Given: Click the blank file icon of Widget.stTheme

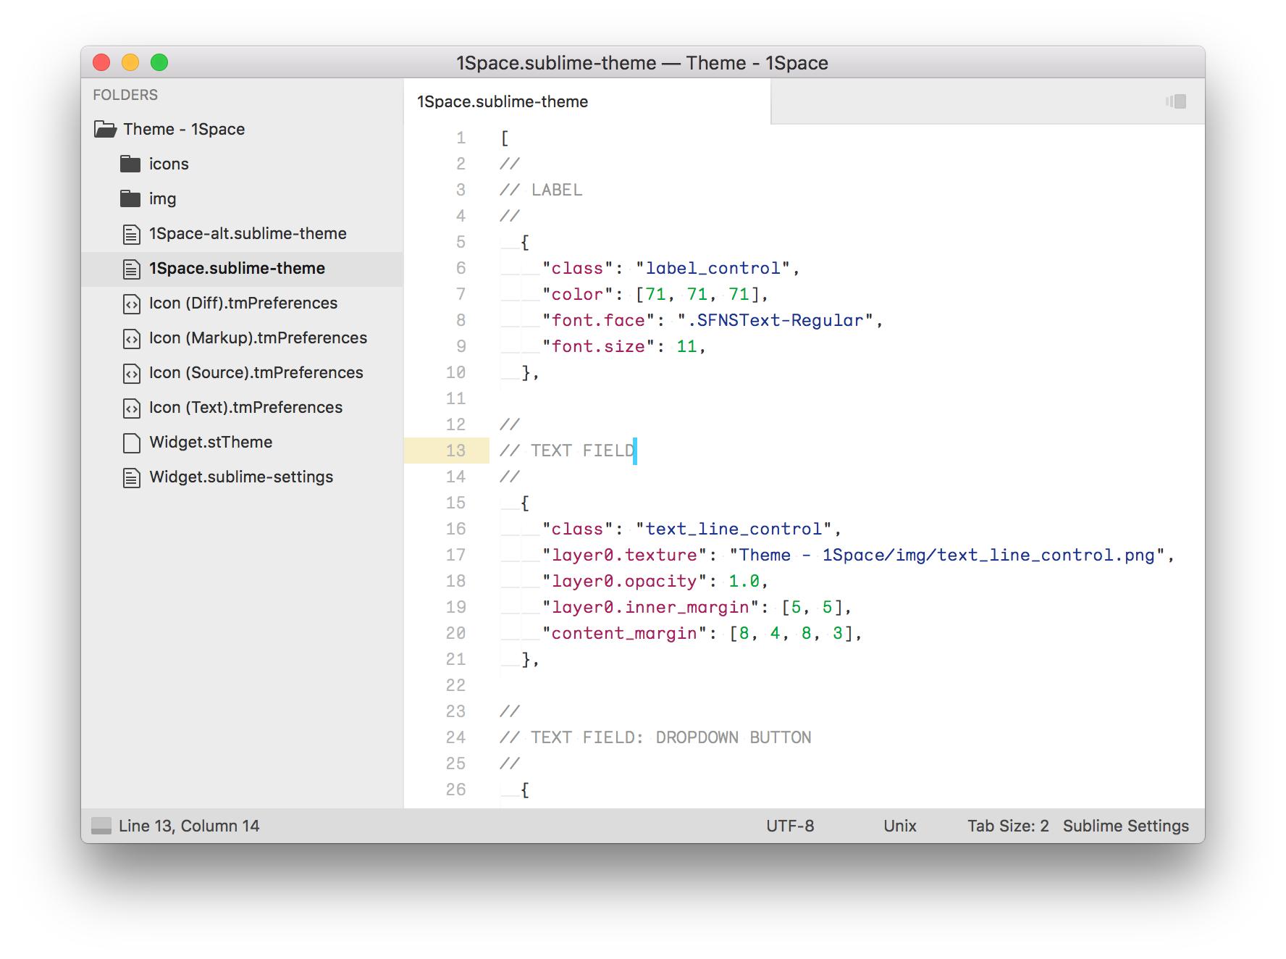Looking at the screenshot, I should pyautogui.click(x=131, y=443).
